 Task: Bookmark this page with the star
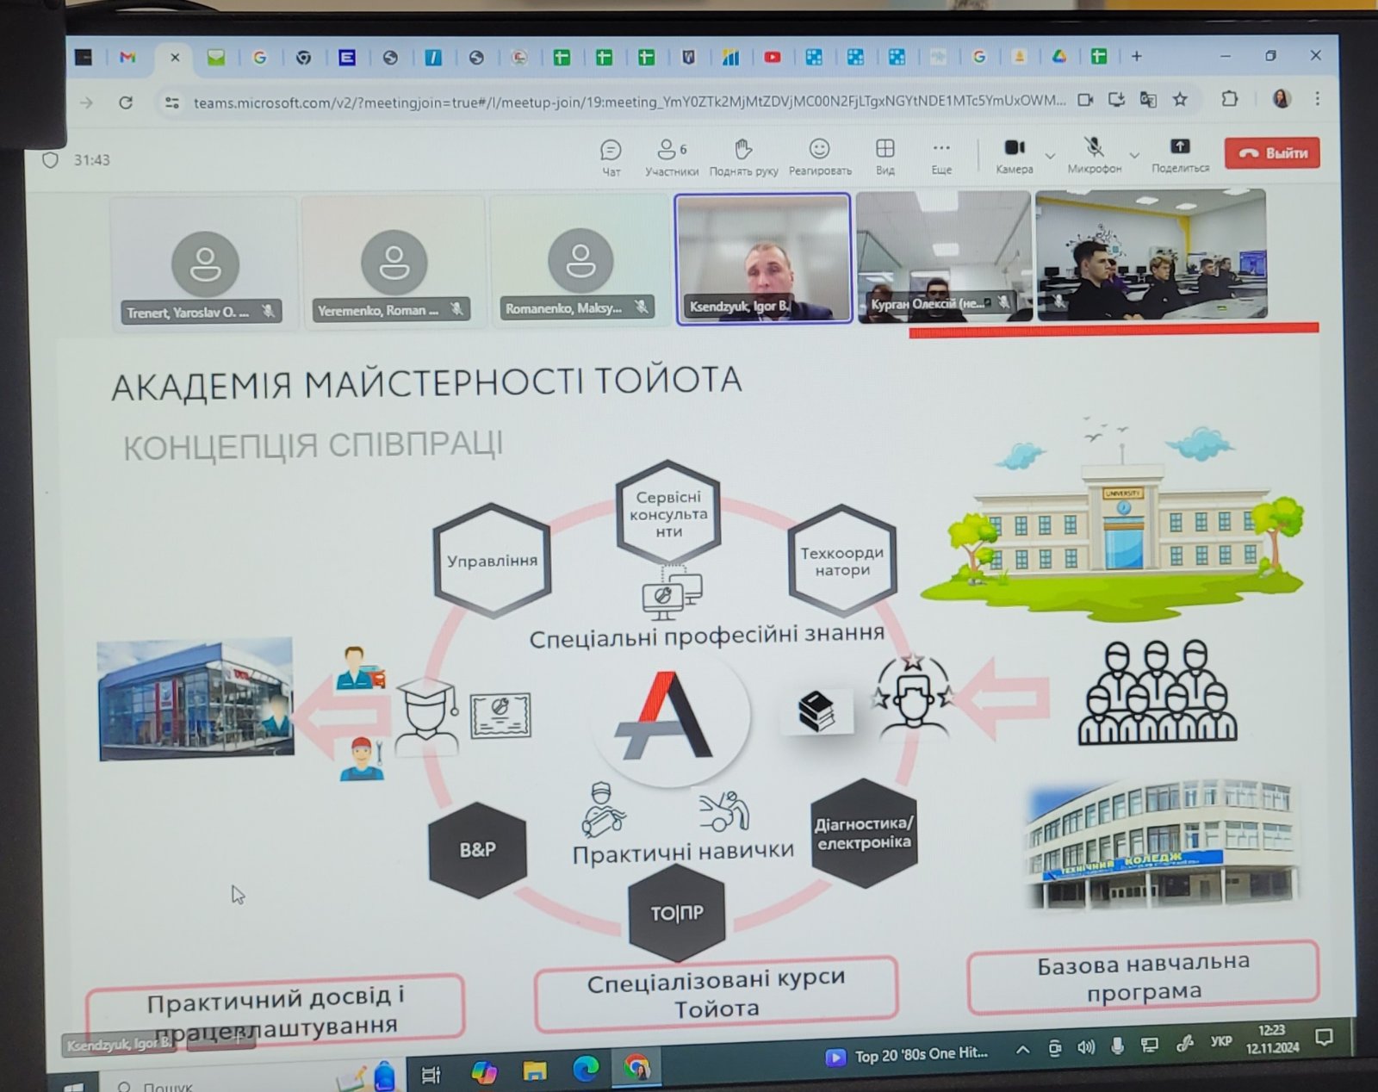tap(1180, 100)
